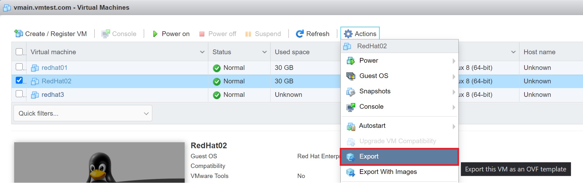
Task: Expand the Guest OS submenu arrow
Action: [453, 76]
